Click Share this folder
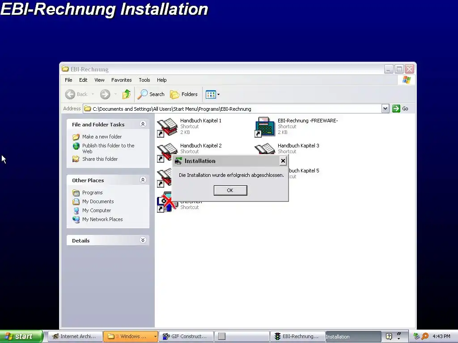 [100, 159]
